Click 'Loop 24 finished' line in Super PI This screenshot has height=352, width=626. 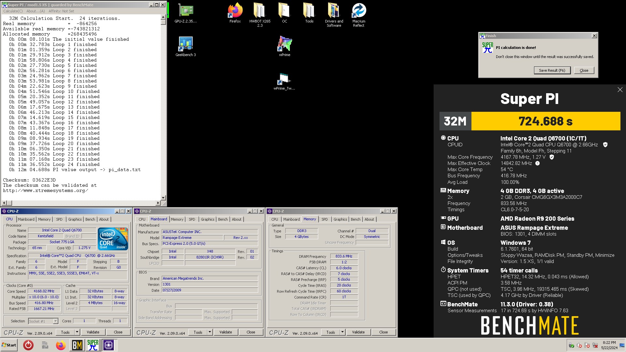[x=54, y=164]
